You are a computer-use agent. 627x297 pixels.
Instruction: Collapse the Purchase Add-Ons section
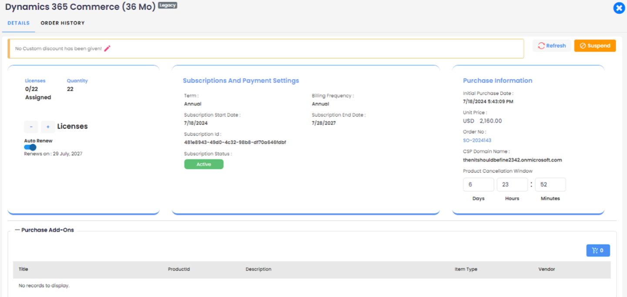18,230
